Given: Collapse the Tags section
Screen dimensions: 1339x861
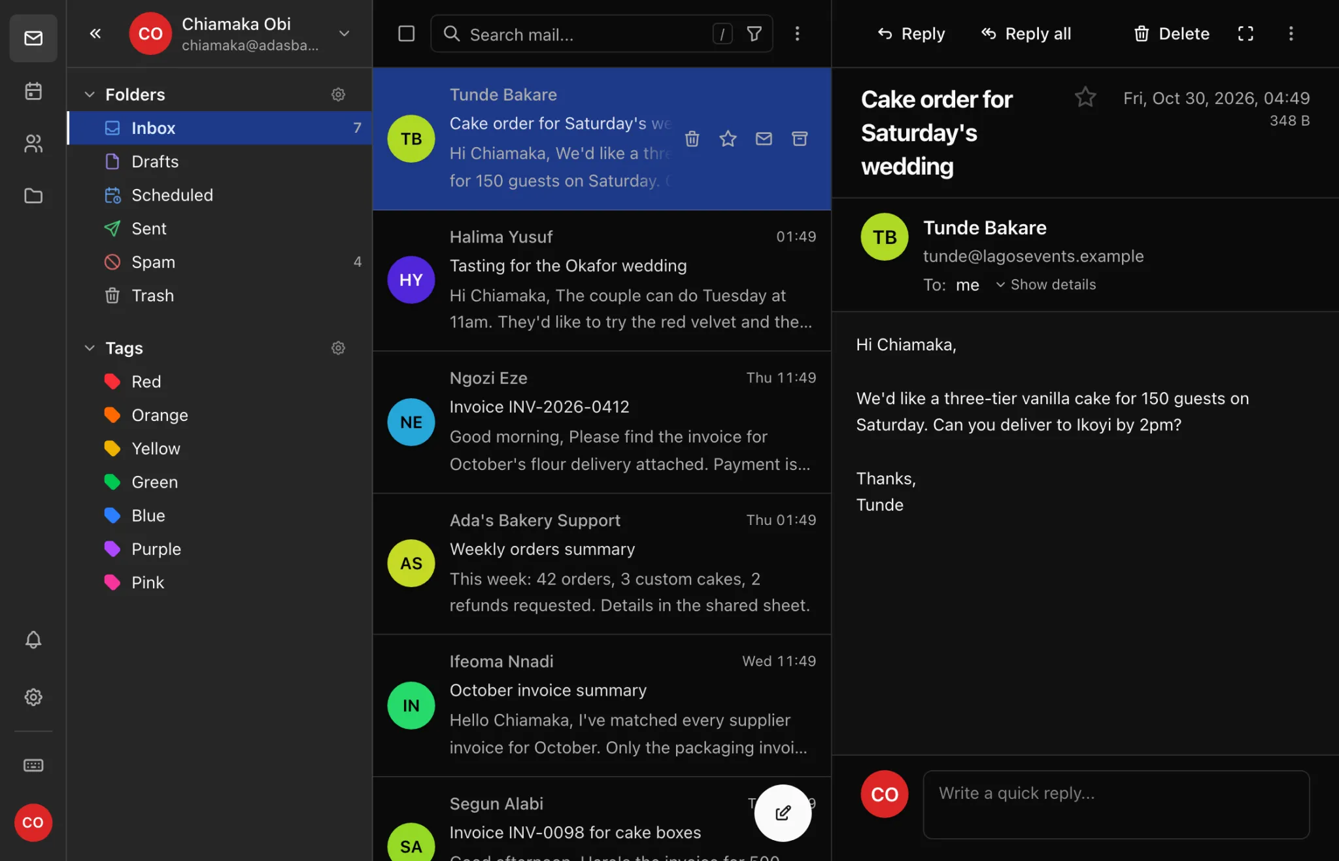Looking at the screenshot, I should (90, 348).
